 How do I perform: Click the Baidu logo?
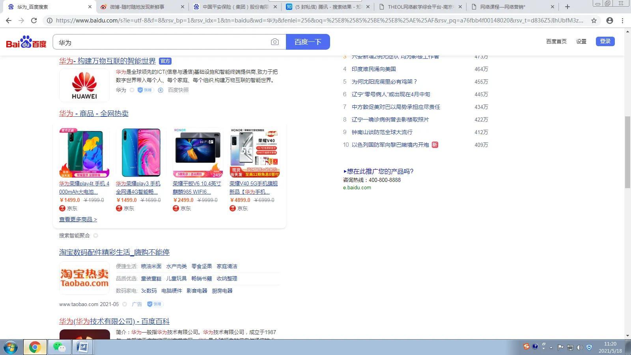point(26,42)
